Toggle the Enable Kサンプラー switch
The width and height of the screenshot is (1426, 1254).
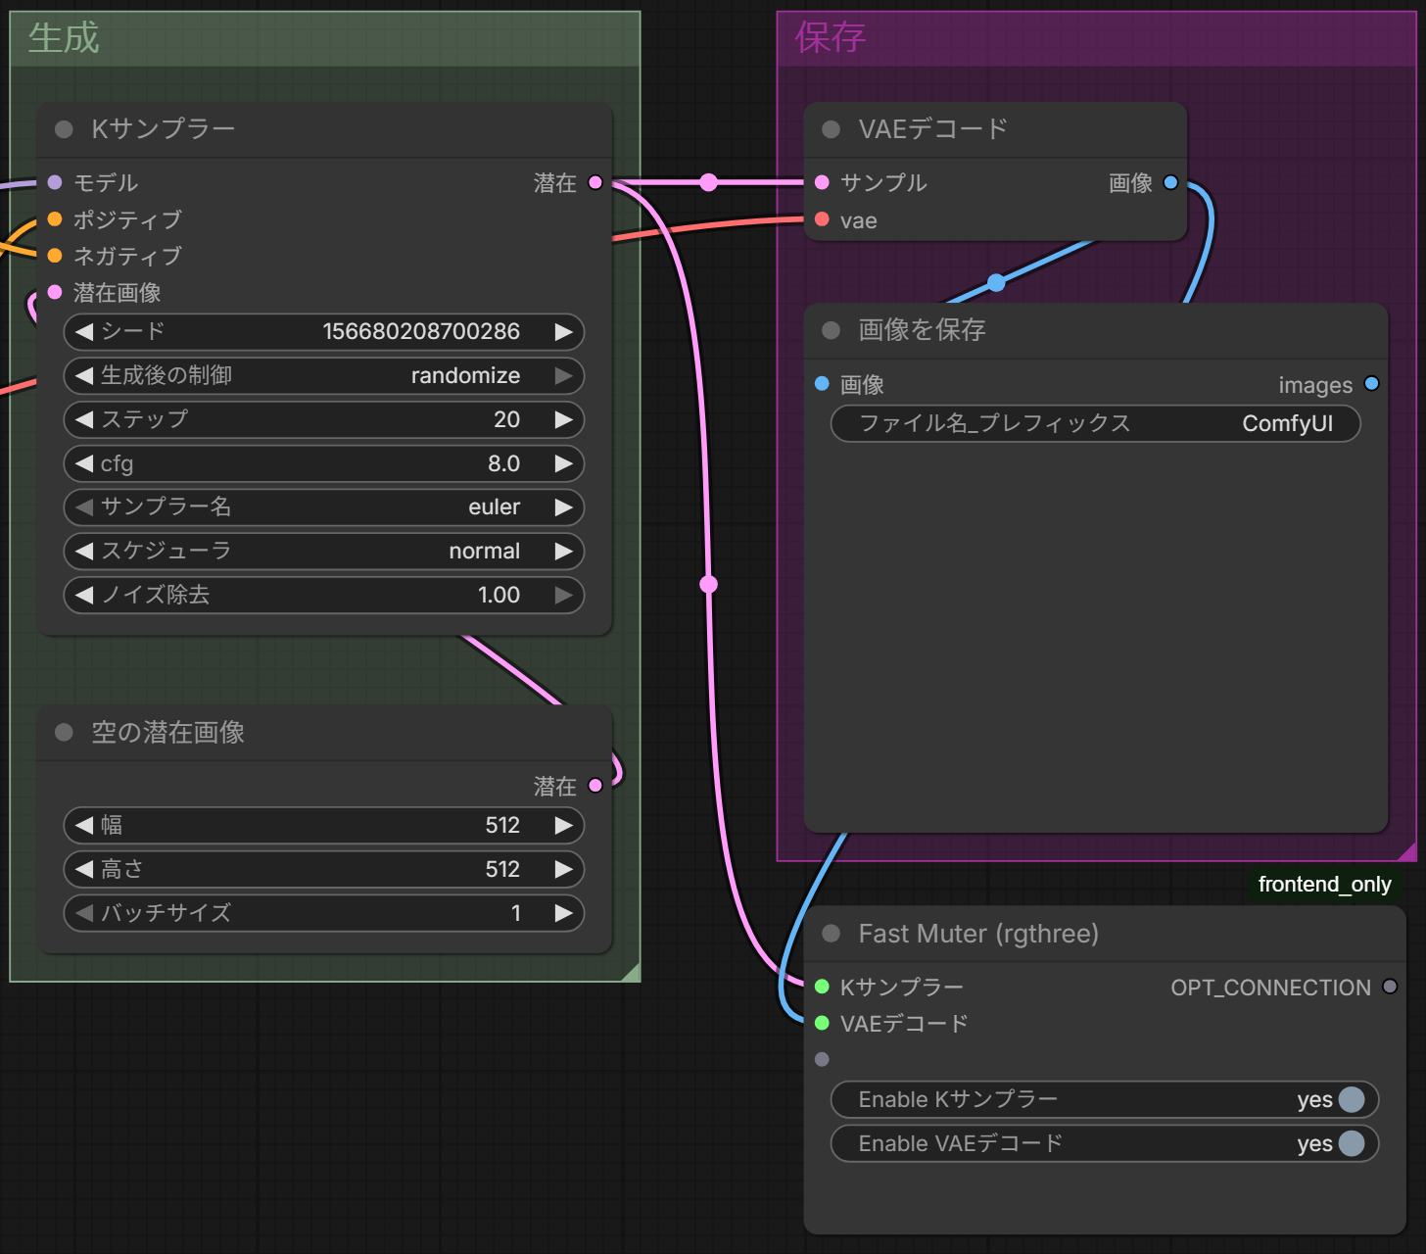pos(1352,1099)
